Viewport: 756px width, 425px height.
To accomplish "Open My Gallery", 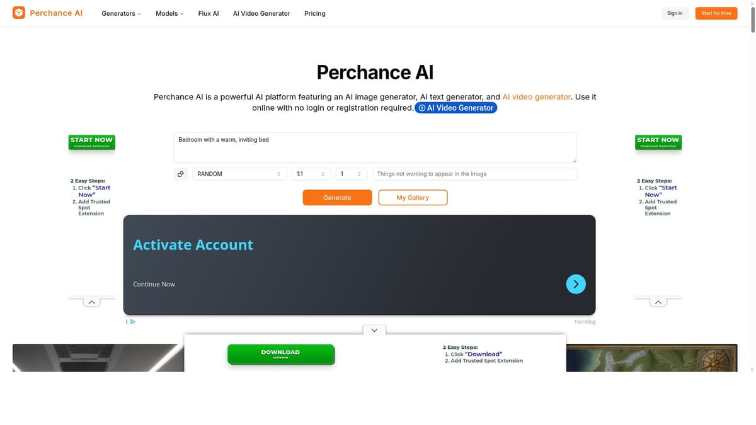I will [x=413, y=197].
